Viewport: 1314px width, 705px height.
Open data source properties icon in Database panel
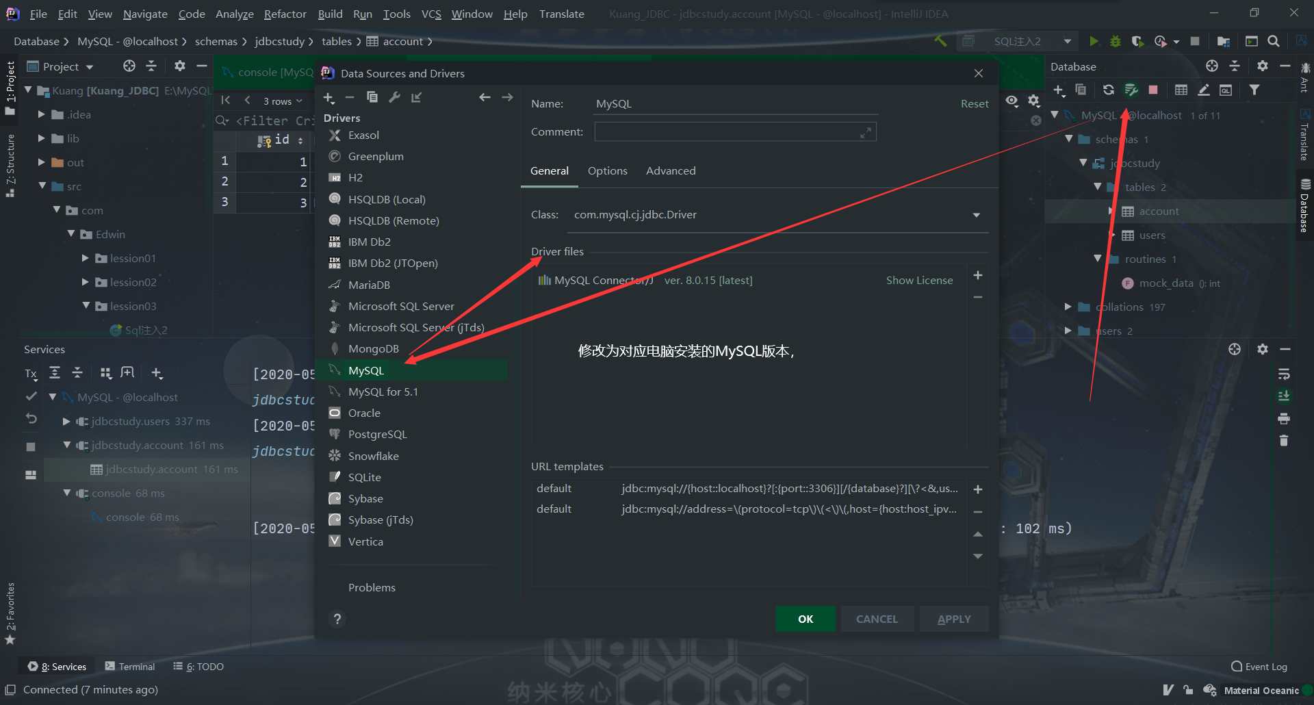tap(1131, 90)
